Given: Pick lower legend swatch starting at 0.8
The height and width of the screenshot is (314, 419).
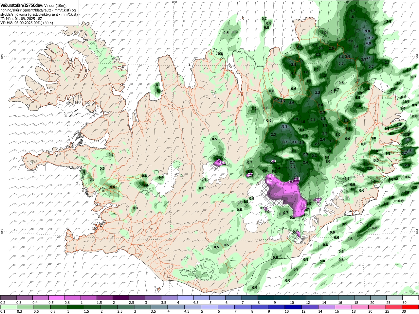Looking at the screenshot, I should [x=59, y=307].
